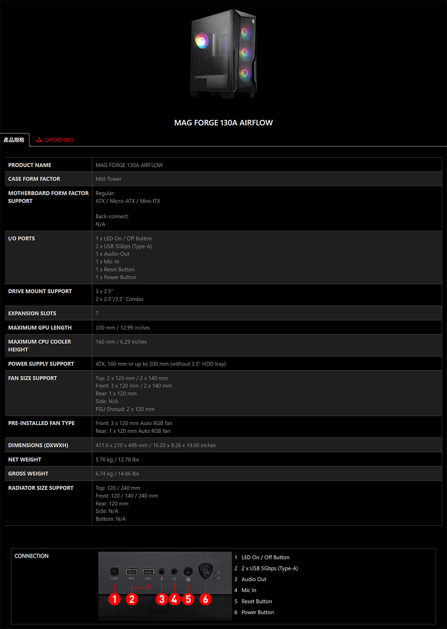Click MOTHERBOARD FORM FACTOR SUPPORT label
The width and height of the screenshot is (447, 629).
coord(48,197)
